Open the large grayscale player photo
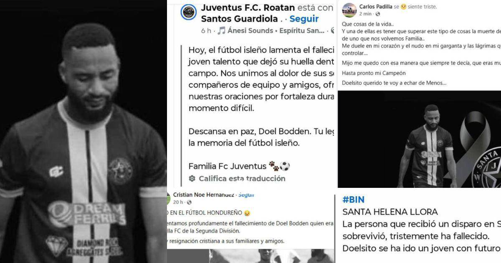Image resolution: width=501 pixels, height=263 pixels. (83, 131)
